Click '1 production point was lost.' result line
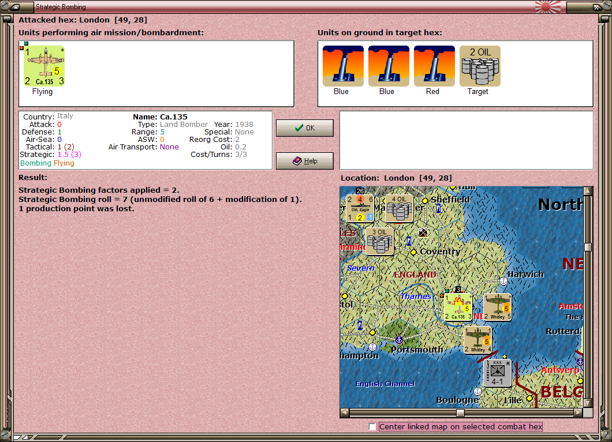This screenshot has width=612, height=442. 76,209
